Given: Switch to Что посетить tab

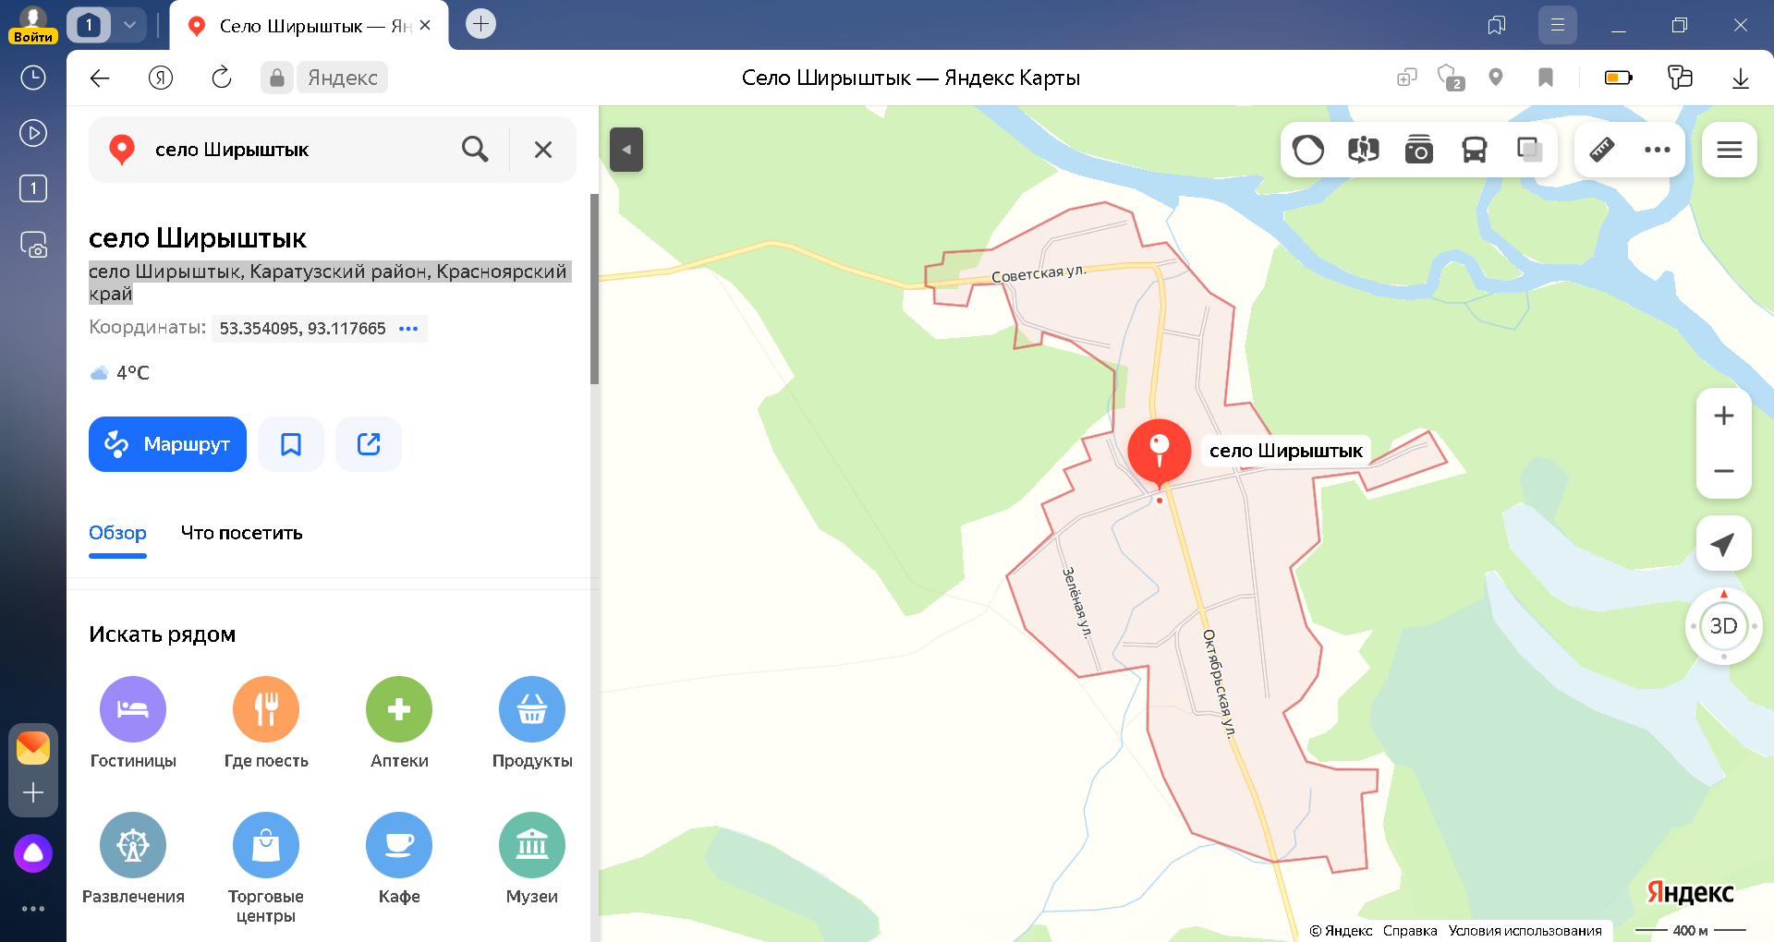Looking at the screenshot, I should [242, 533].
